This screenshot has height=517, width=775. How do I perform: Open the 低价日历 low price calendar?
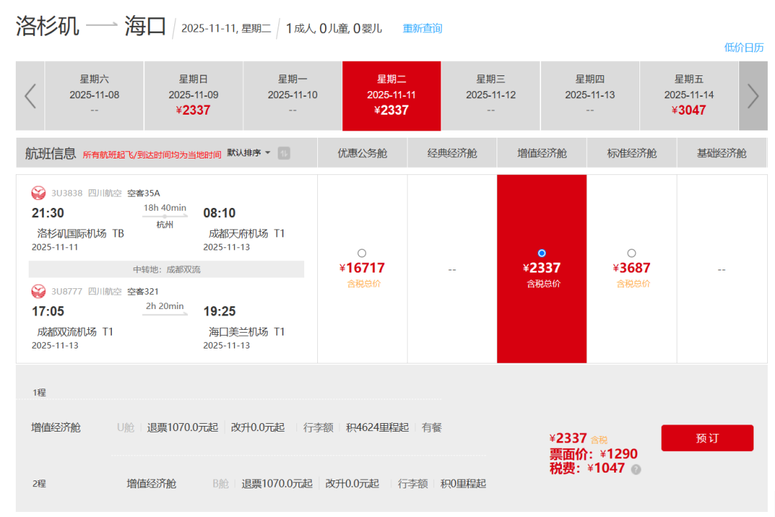pyautogui.click(x=743, y=47)
